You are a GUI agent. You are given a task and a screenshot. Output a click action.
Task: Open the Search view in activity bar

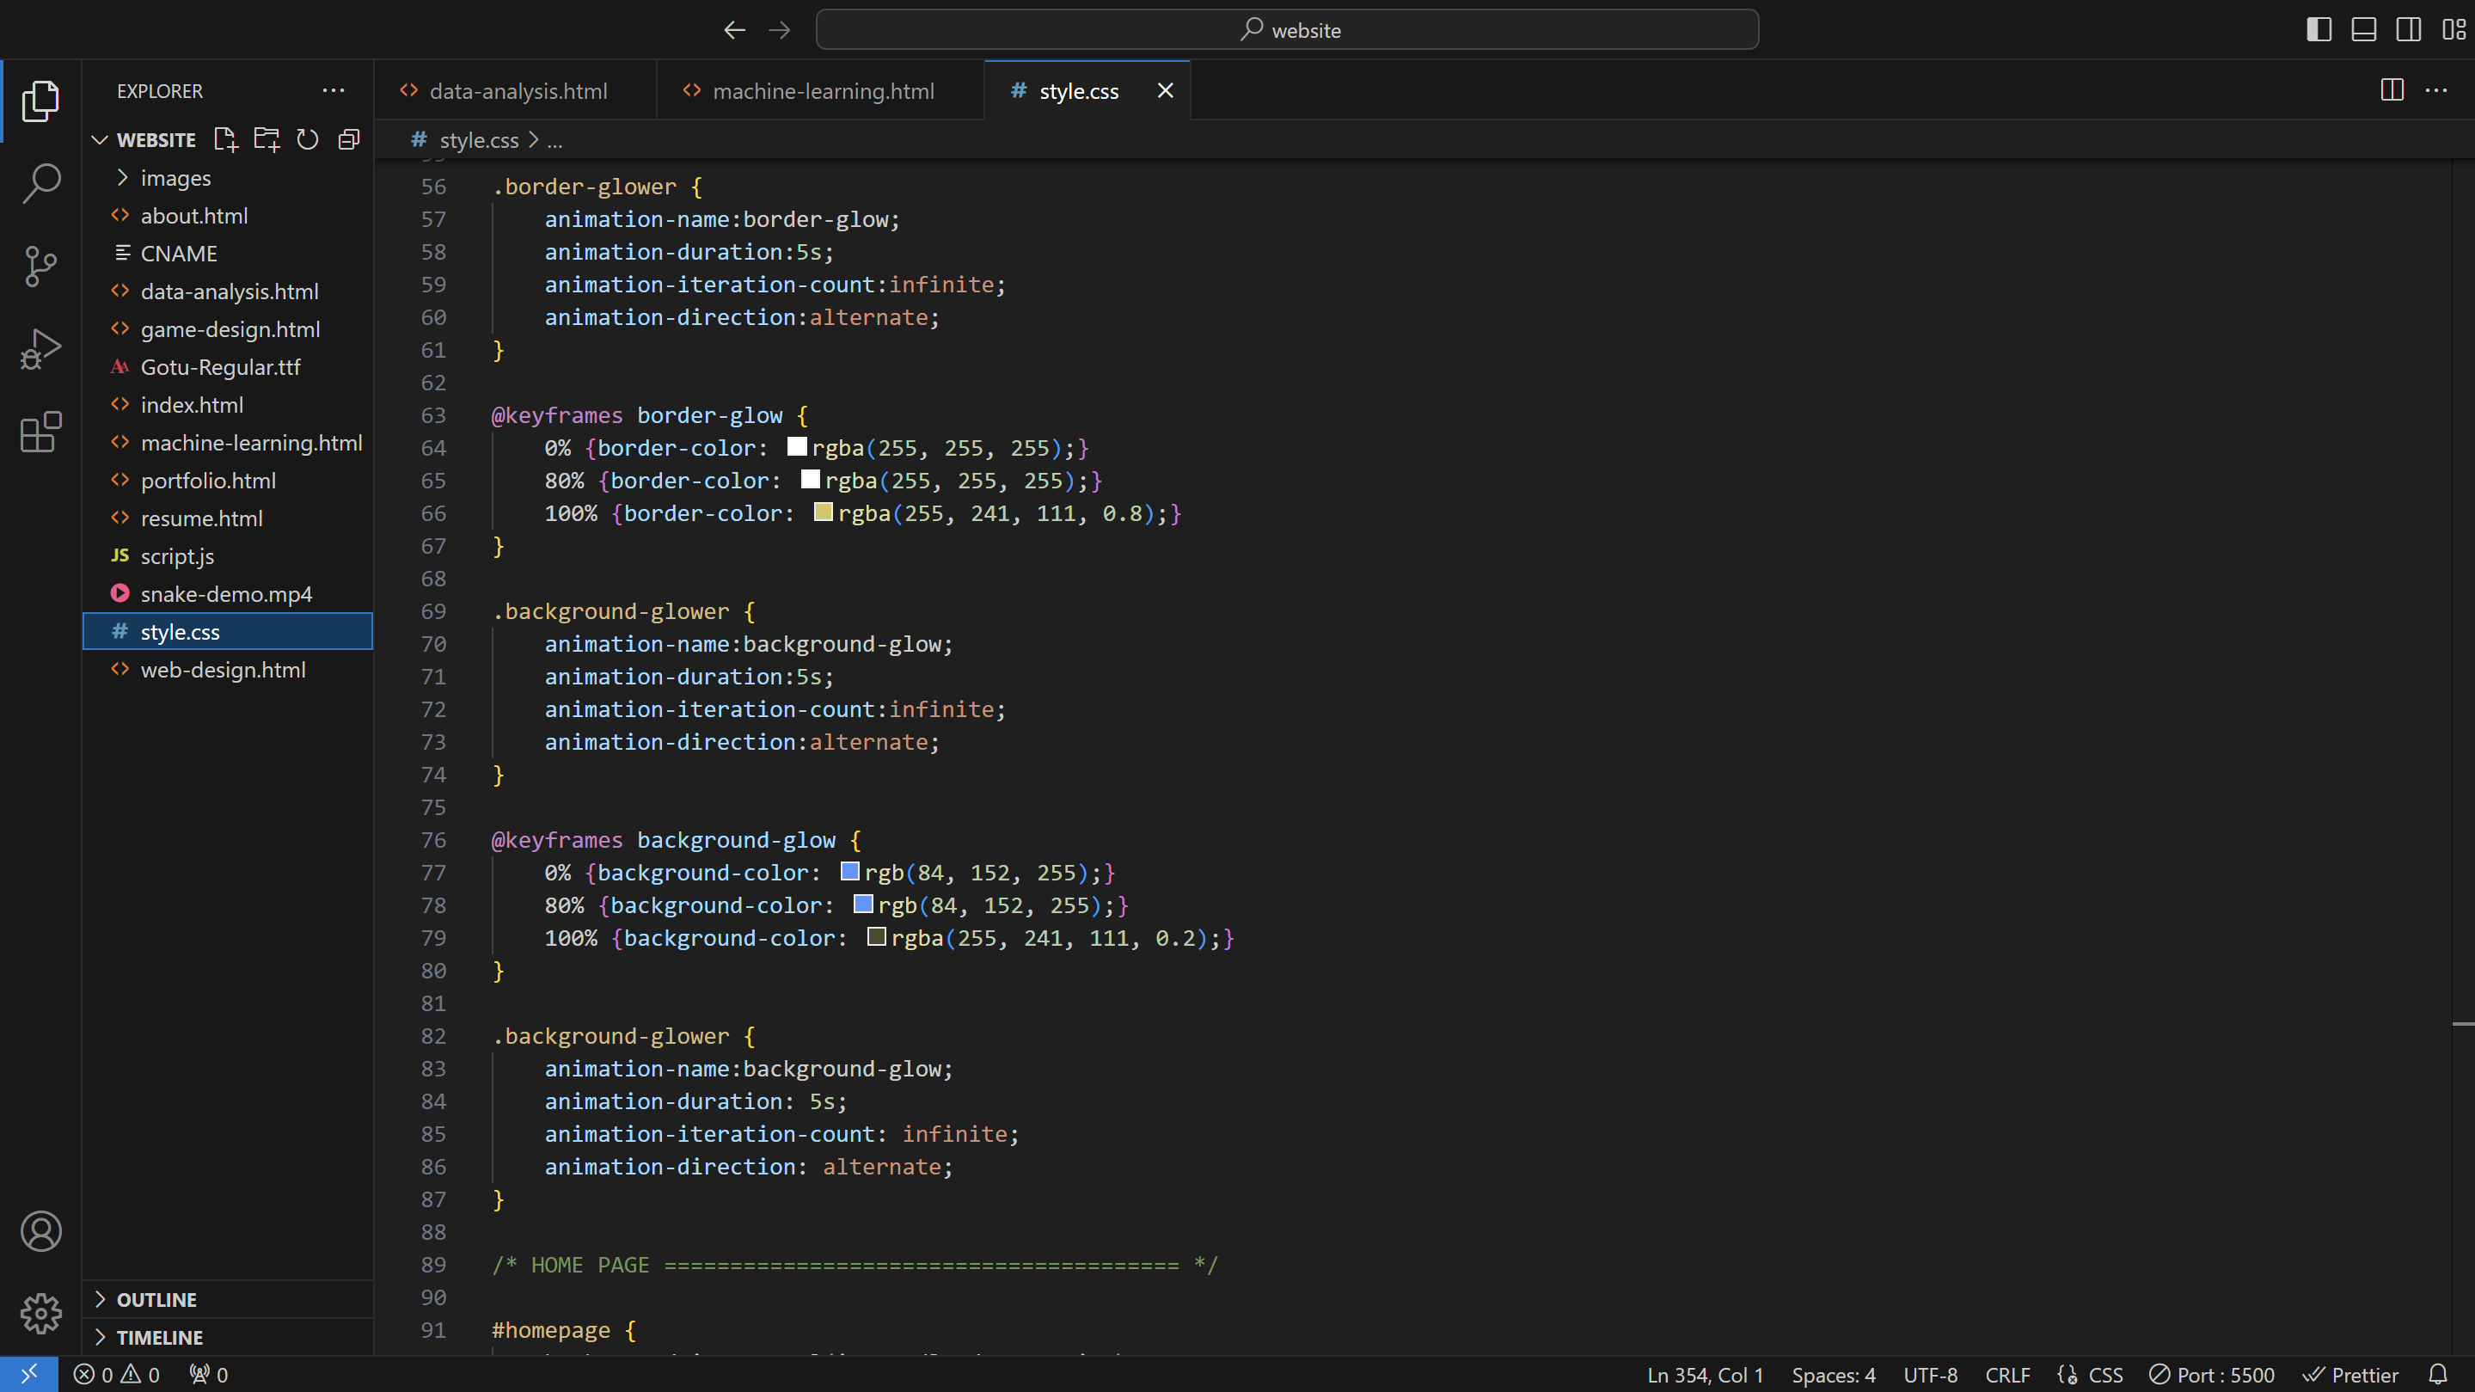[x=40, y=182]
